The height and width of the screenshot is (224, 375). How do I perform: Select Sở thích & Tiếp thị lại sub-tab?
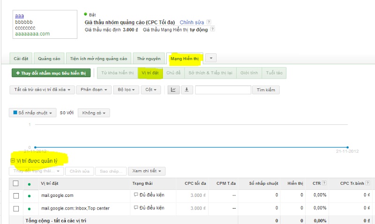pyautogui.click(x=210, y=73)
